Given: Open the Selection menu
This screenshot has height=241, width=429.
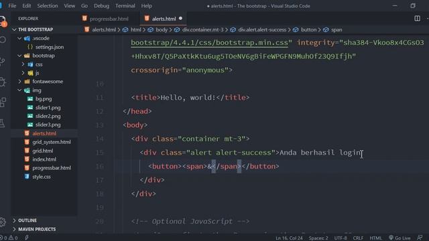Looking at the screenshot, I should [48, 6].
